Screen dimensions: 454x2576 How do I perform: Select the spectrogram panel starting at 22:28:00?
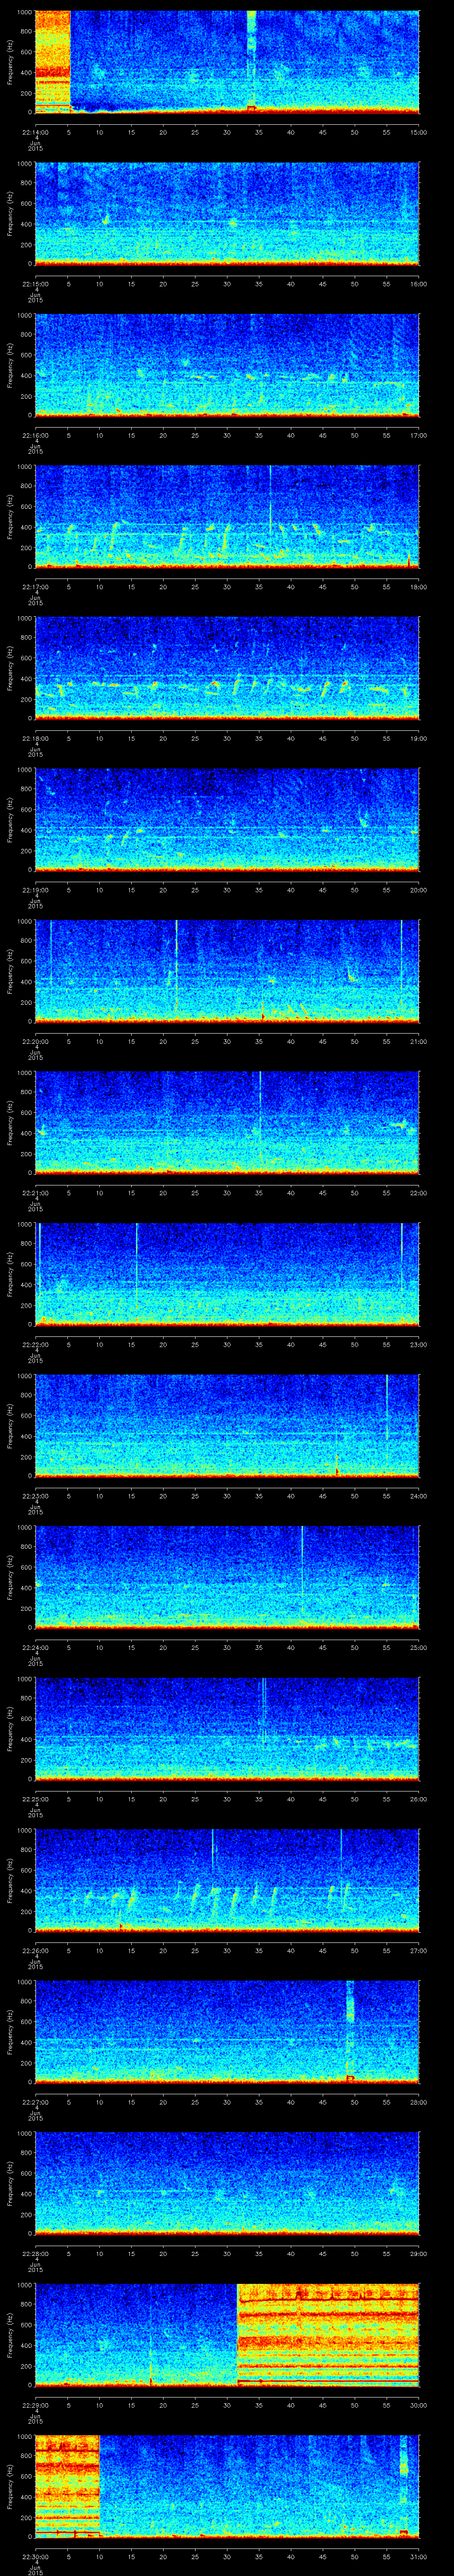tap(227, 2183)
